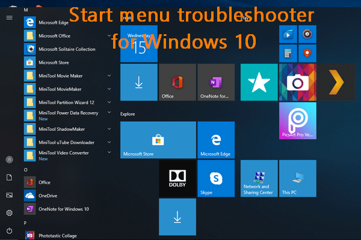Open the Plex orange chevron tile

tap(336, 82)
